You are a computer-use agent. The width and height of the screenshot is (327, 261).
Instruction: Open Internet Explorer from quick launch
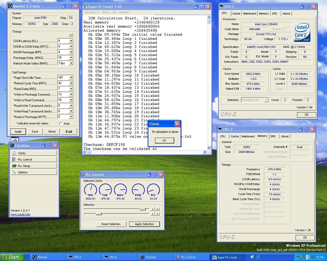click(259, 257)
